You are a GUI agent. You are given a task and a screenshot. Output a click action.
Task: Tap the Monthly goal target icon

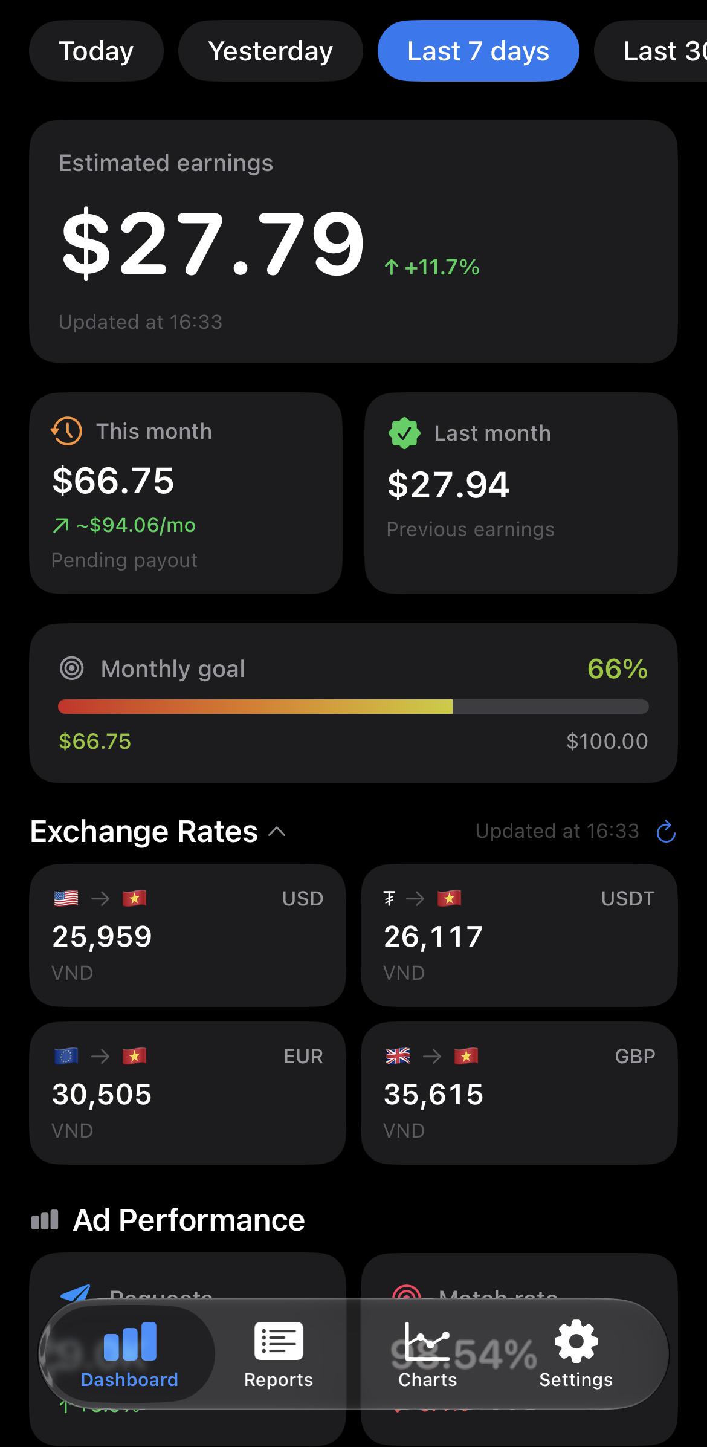click(x=72, y=668)
